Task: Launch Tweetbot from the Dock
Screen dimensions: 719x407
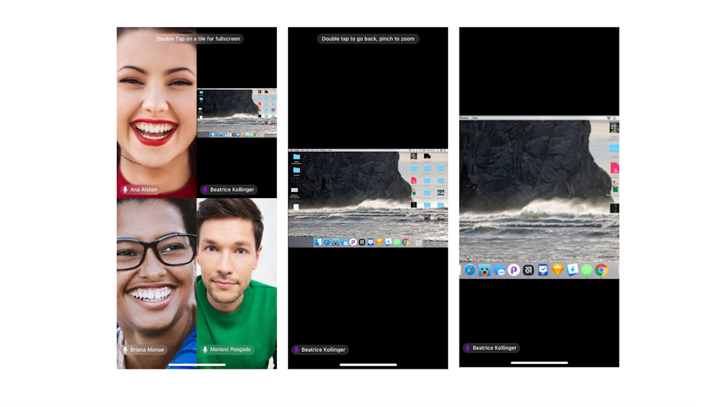Action: (485, 270)
